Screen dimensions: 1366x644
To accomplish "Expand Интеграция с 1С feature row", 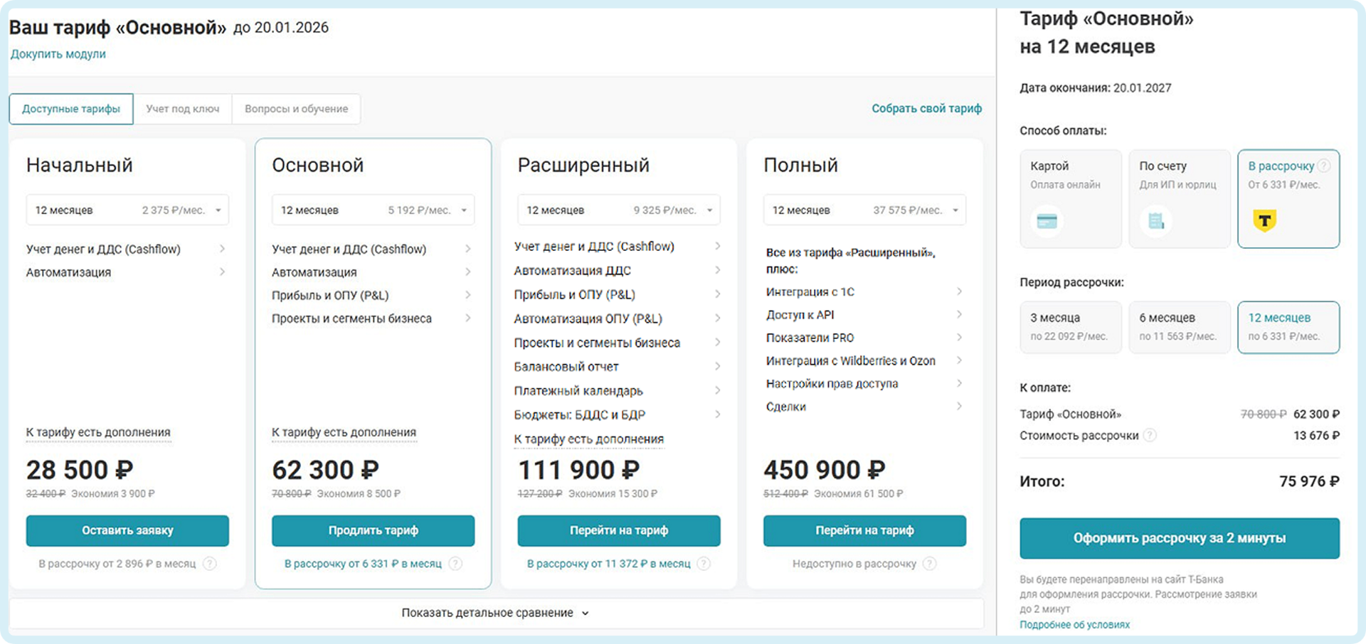I will pos(864,291).
